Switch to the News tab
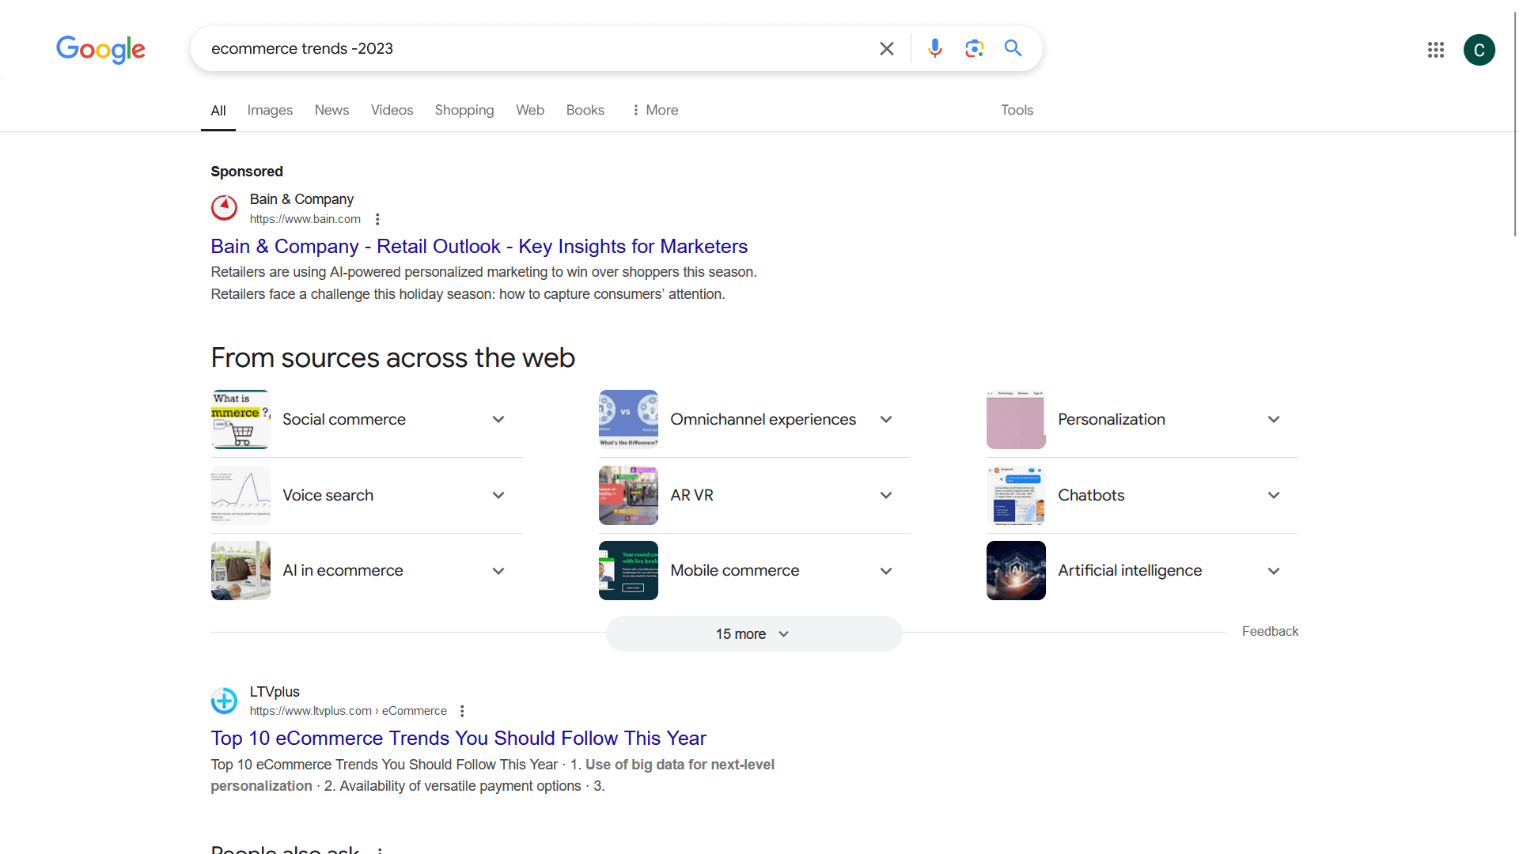Image resolution: width=1519 pixels, height=854 pixels. click(x=331, y=110)
